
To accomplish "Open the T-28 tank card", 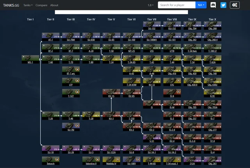I will tap(91, 116).
